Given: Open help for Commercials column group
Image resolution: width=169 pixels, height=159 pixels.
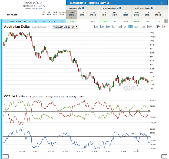Looking at the screenshot, I should [x=83, y=8].
